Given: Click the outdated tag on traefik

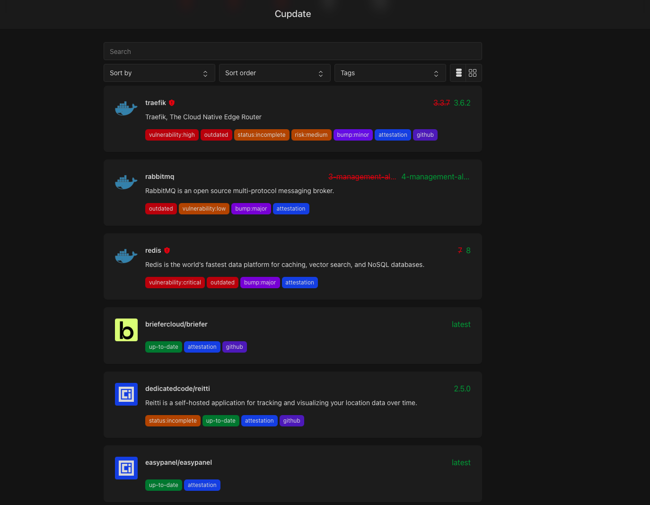Looking at the screenshot, I should pos(216,135).
